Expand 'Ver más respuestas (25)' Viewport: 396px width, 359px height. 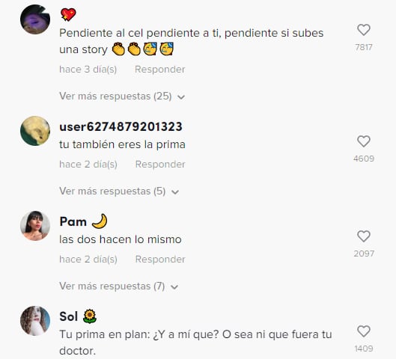pos(122,96)
